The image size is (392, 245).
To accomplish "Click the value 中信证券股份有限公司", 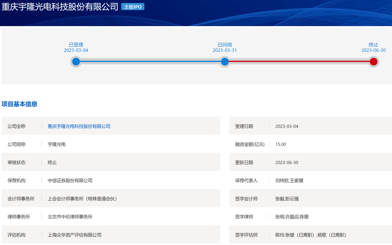I will (70, 181).
